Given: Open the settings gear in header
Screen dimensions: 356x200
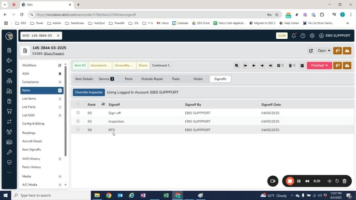Looking at the screenshot, I should [312, 36].
